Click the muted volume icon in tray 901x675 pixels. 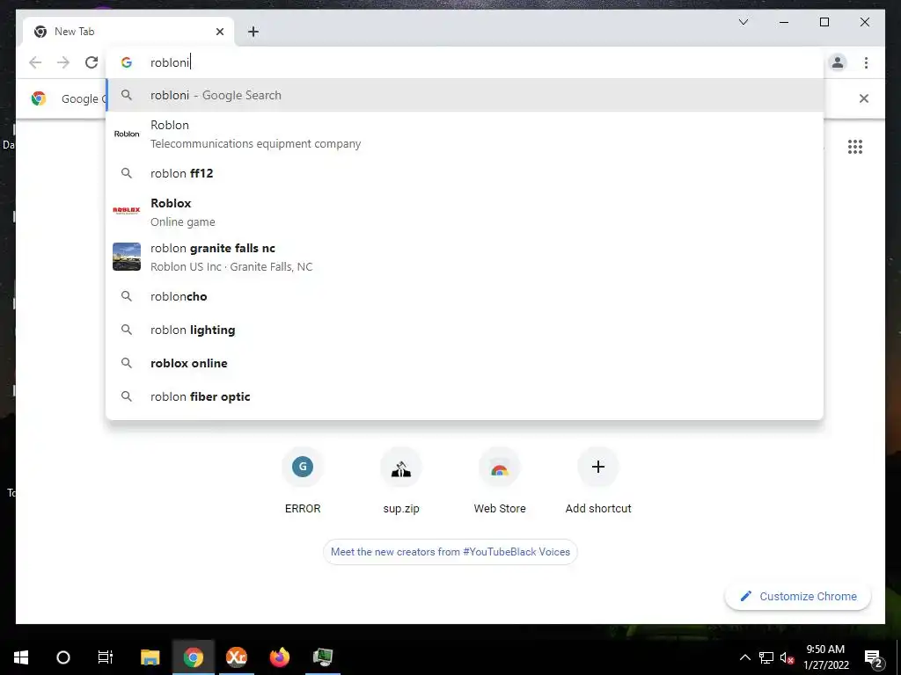tap(787, 657)
